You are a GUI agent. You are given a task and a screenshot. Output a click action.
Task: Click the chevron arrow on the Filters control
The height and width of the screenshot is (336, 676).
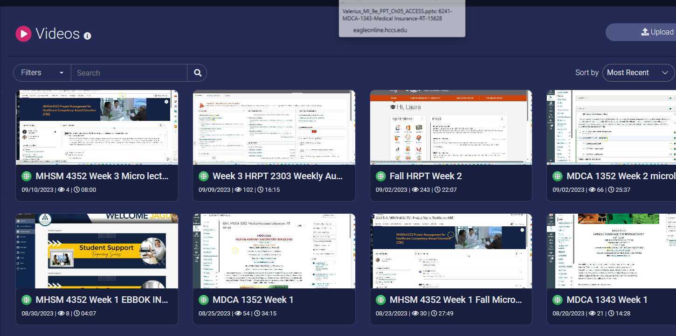click(x=61, y=73)
